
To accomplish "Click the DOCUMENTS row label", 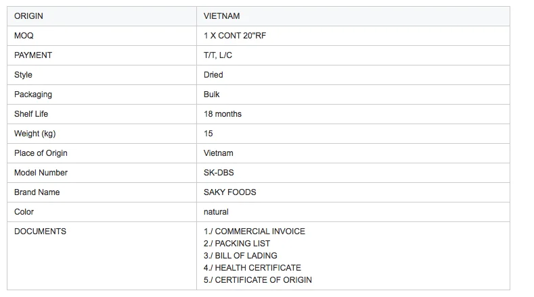I will [x=40, y=232].
